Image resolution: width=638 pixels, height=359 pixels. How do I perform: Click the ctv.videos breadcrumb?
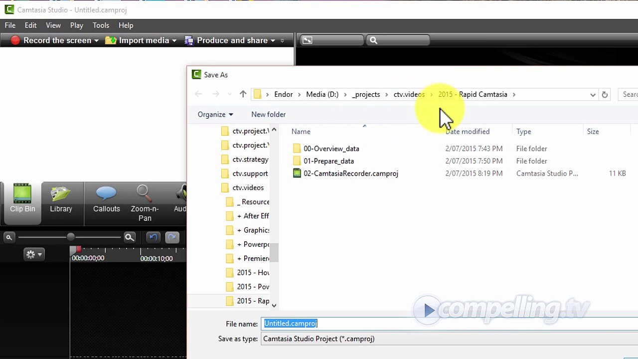tap(409, 94)
